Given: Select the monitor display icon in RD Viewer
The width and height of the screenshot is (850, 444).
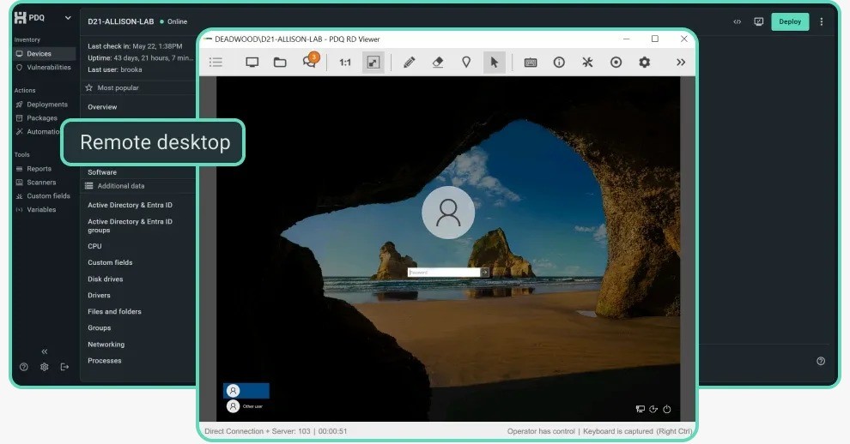Looking at the screenshot, I should pos(252,63).
